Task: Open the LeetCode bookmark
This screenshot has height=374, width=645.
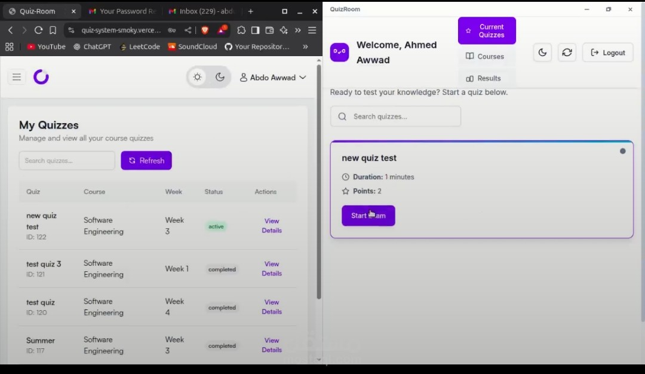Action: [x=140, y=47]
